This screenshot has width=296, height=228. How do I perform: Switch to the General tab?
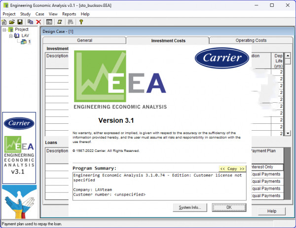pos(84,40)
